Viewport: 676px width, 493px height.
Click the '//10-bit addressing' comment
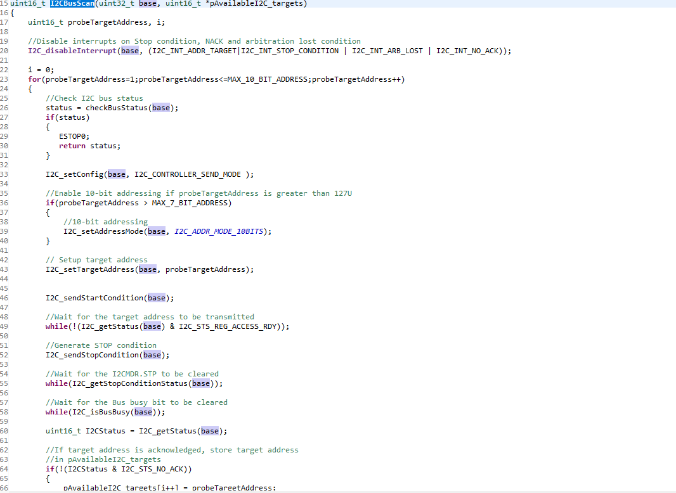point(106,222)
